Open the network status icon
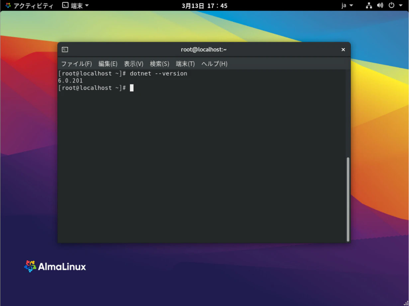 point(369,5)
